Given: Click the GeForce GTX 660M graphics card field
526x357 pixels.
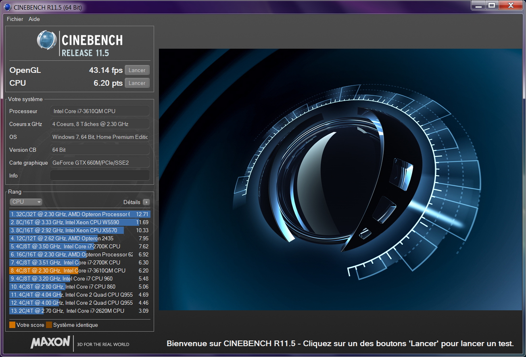Looking at the screenshot, I should pos(100,162).
